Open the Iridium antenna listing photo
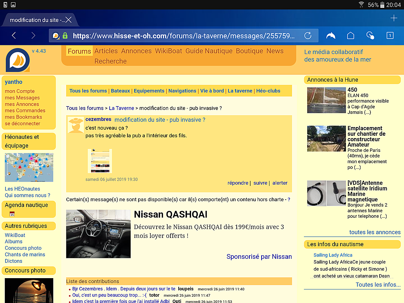This screenshot has width=404, height=303. [x=326, y=193]
